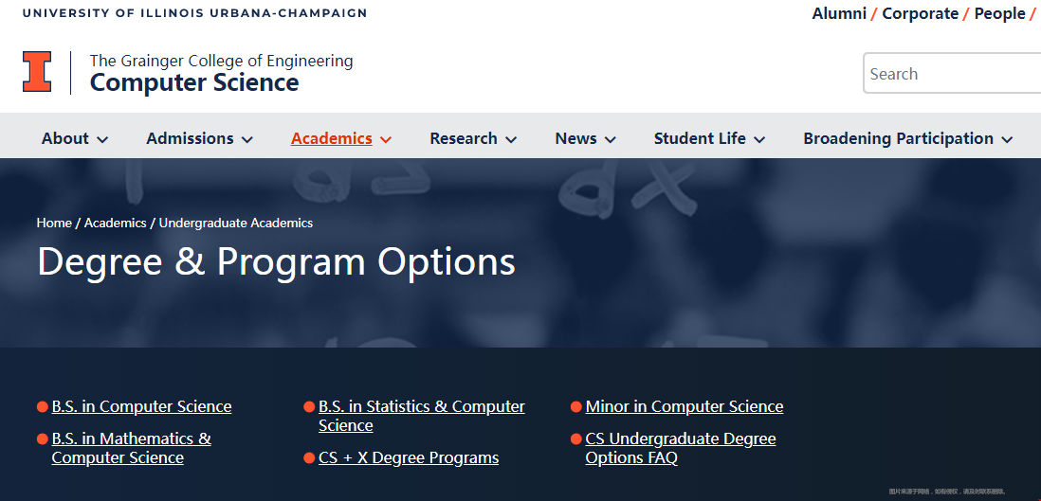This screenshot has height=501, width=1041.
Task: Click the orange Illinois block I logo
Action: point(37,72)
